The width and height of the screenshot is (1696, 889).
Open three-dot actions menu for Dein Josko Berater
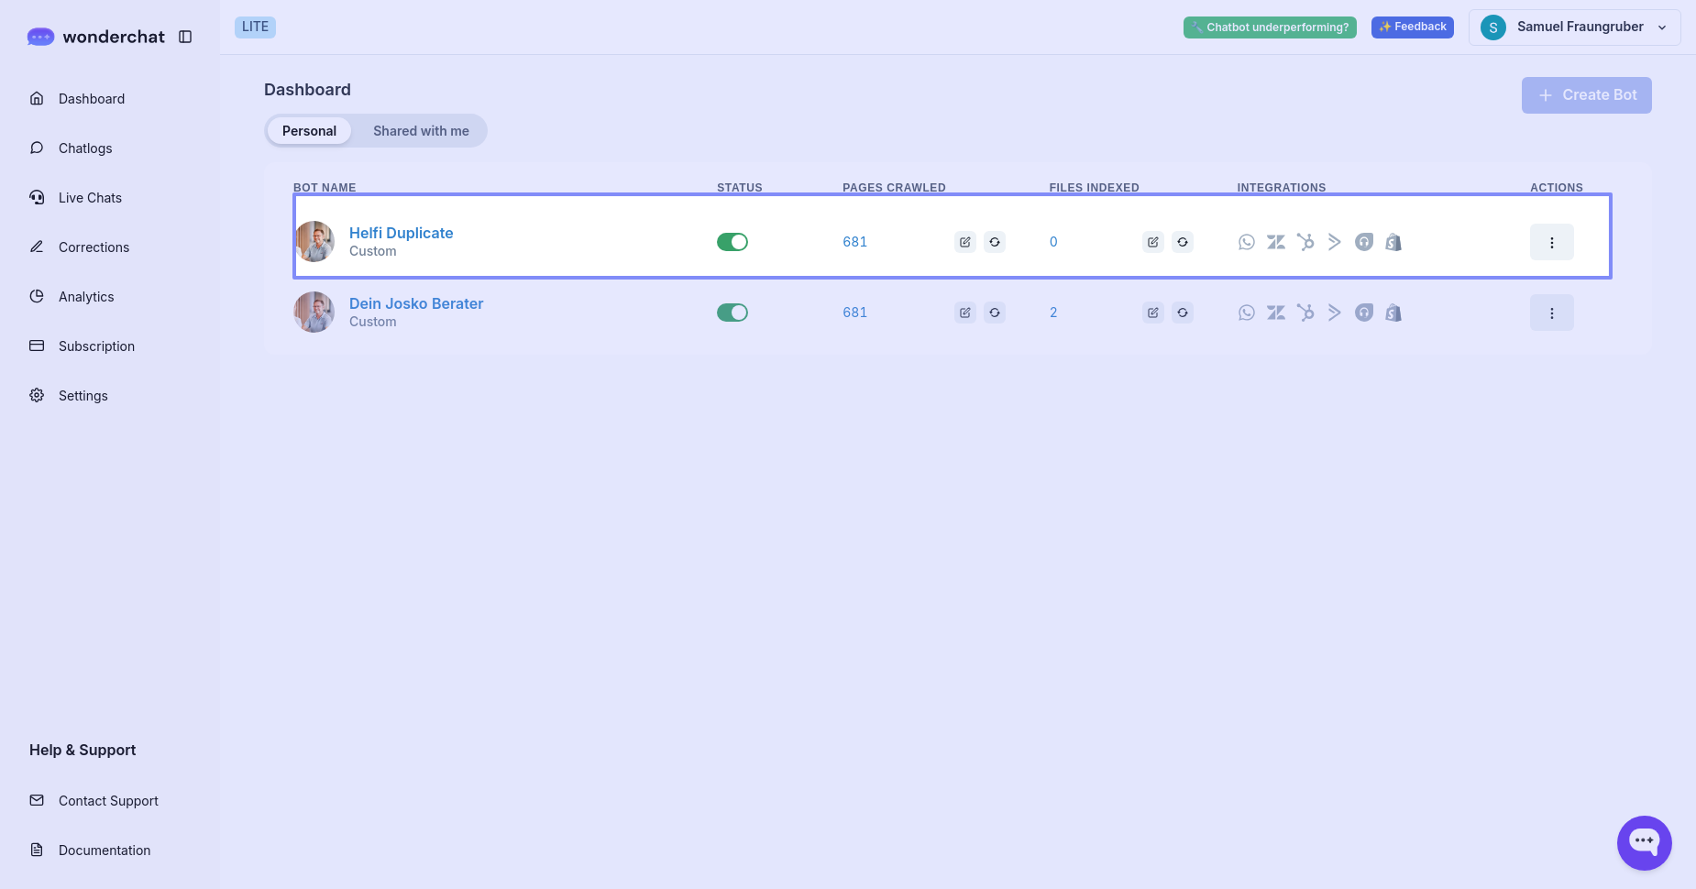[1551, 313]
